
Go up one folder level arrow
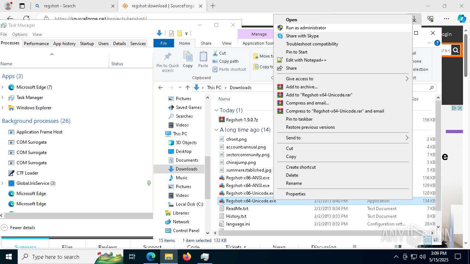[188, 88]
